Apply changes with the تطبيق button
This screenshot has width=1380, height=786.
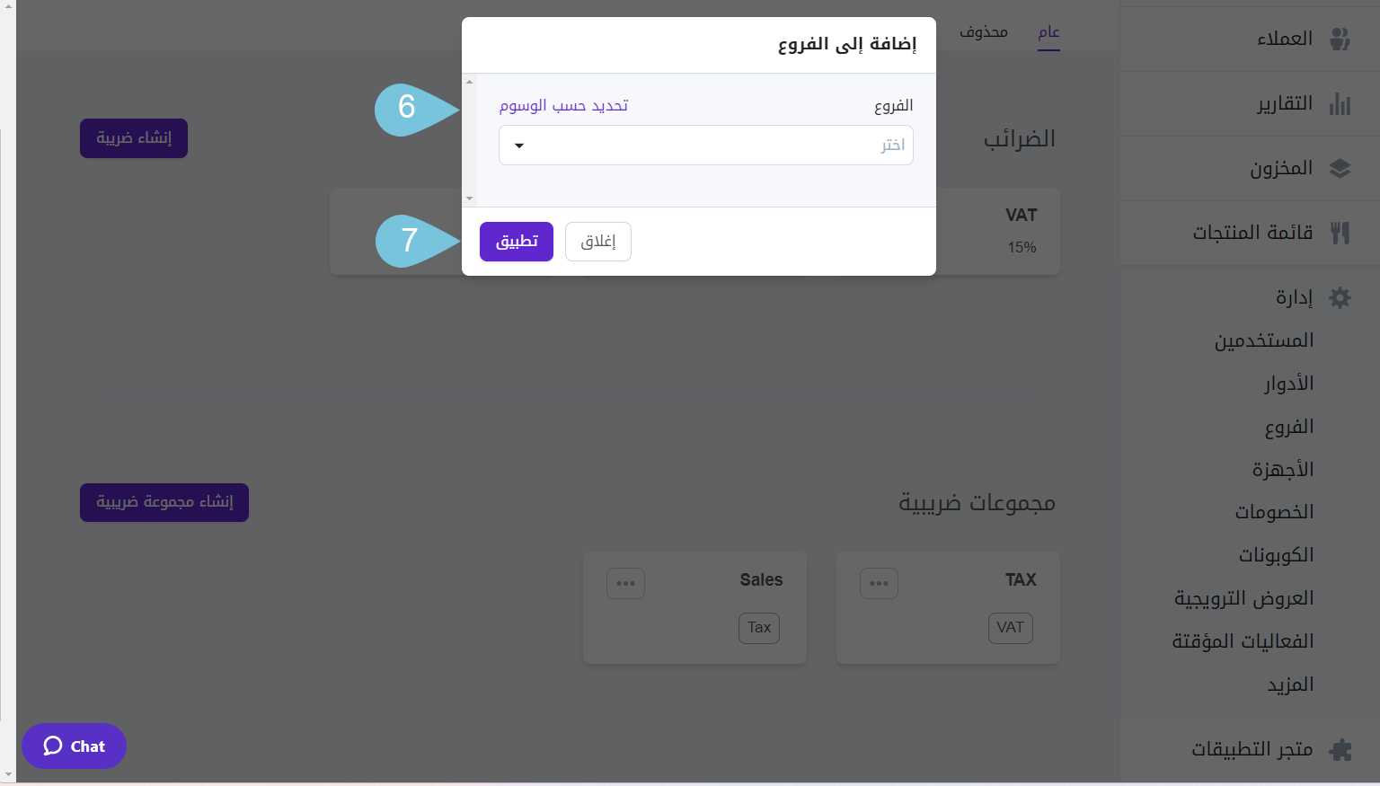516,241
